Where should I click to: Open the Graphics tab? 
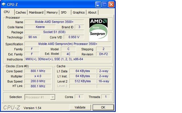click(79, 12)
